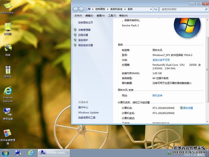Maximize the System window
The height and width of the screenshot is (157, 209).
coord(199,4)
